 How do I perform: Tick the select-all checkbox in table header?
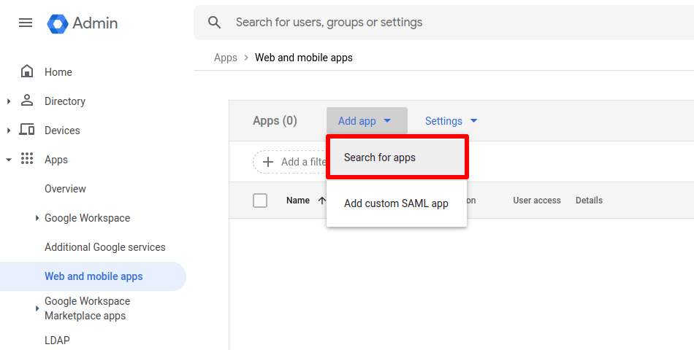click(260, 201)
